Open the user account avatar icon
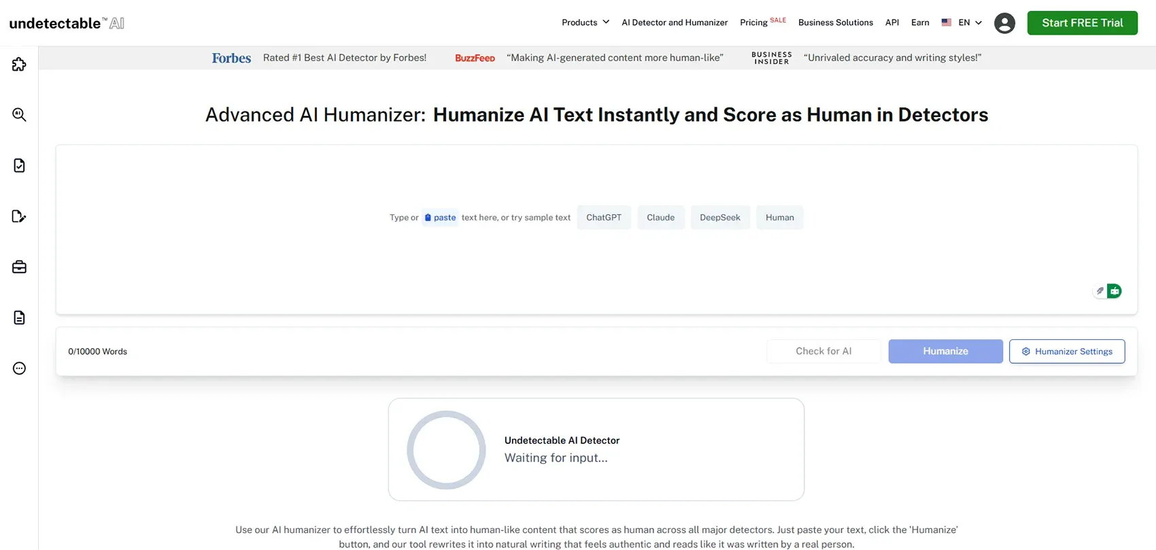 point(1004,23)
